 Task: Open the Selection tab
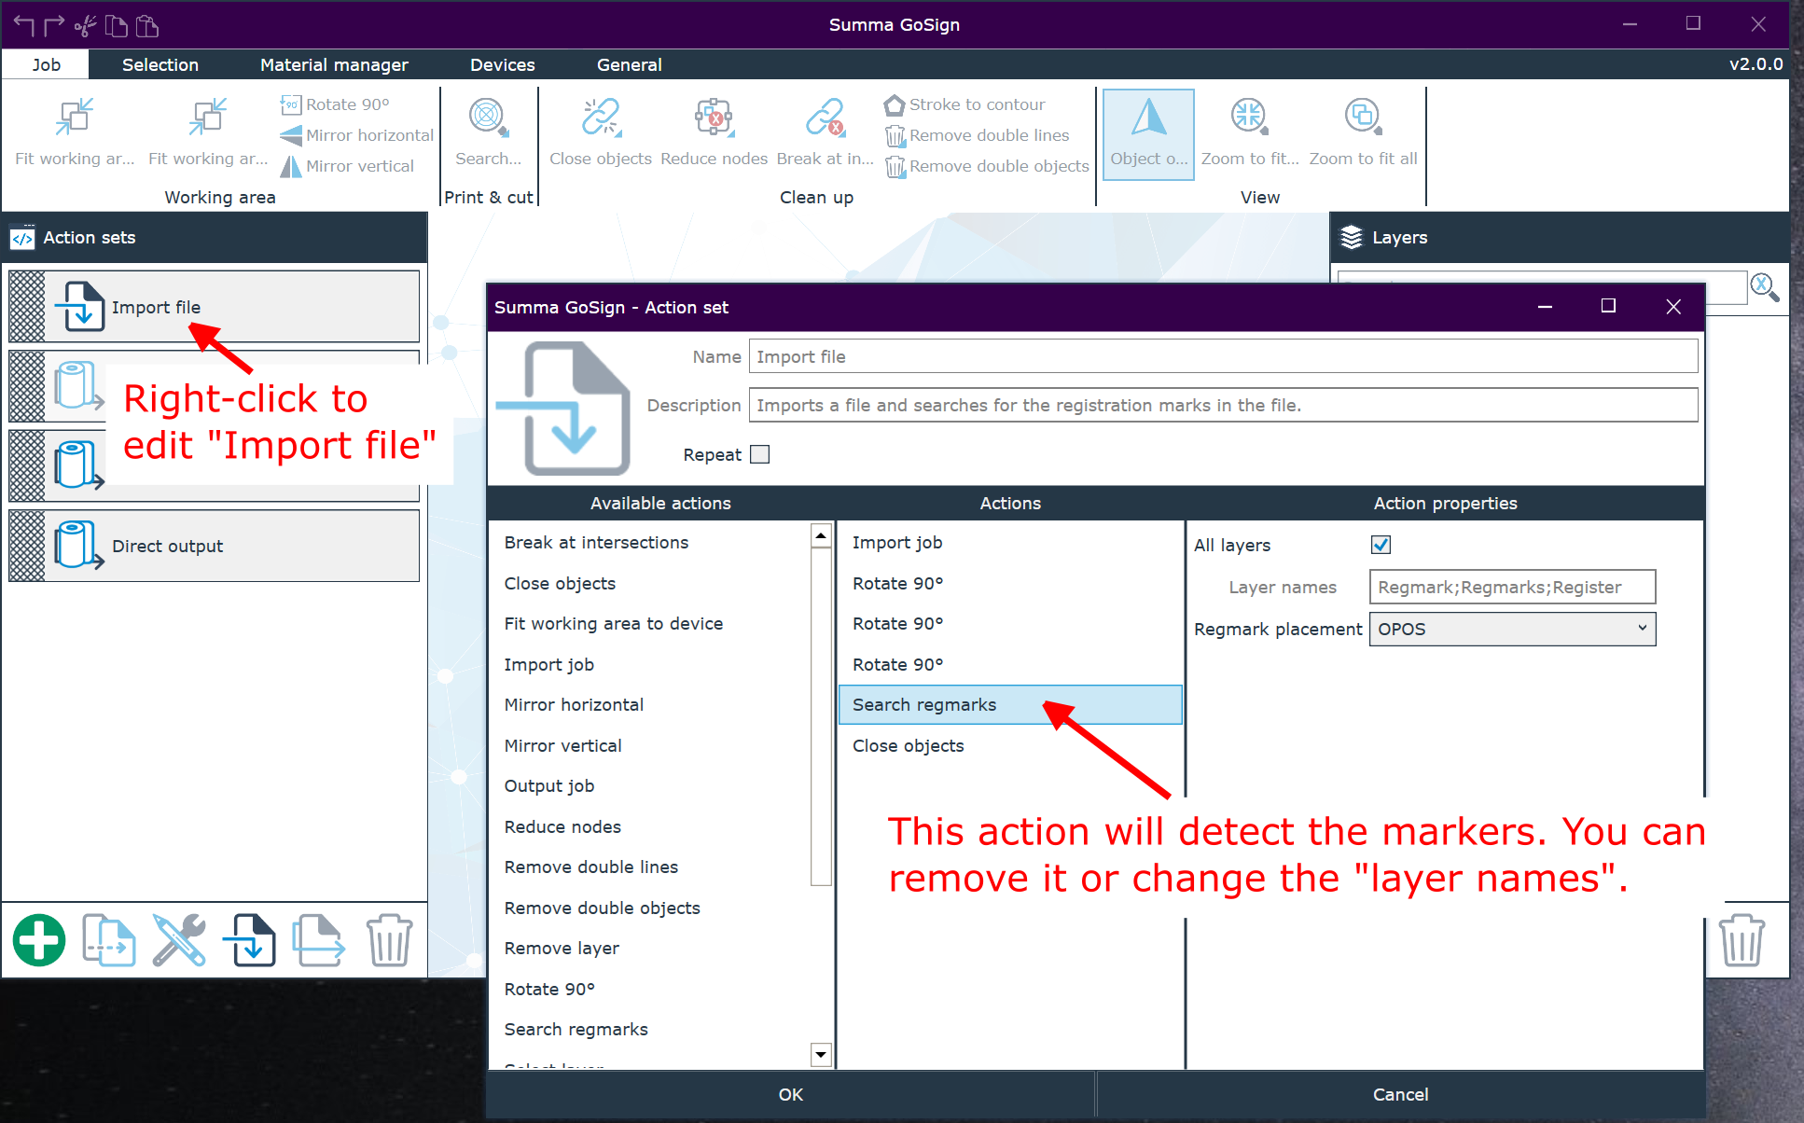(x=160, y=64)
